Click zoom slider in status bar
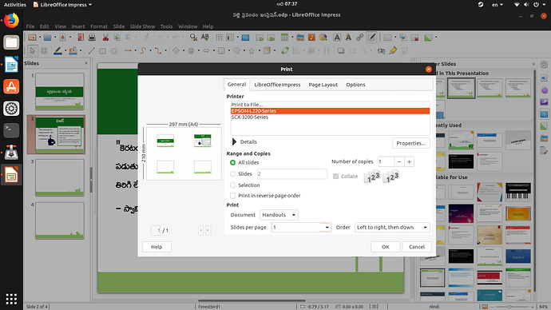The height and width of the screenshot is (310, 551). pos(509,307)
